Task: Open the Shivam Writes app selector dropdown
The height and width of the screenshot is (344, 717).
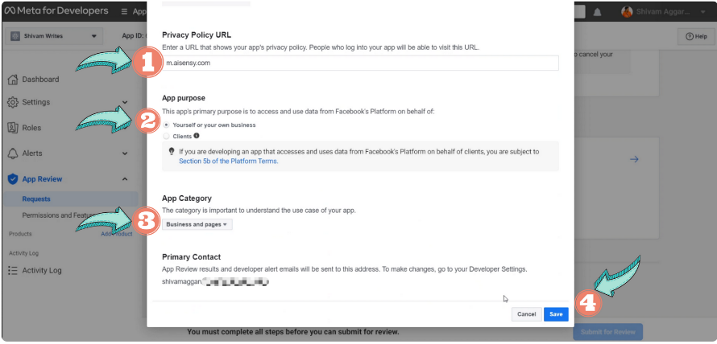Action: click(55, 36)
